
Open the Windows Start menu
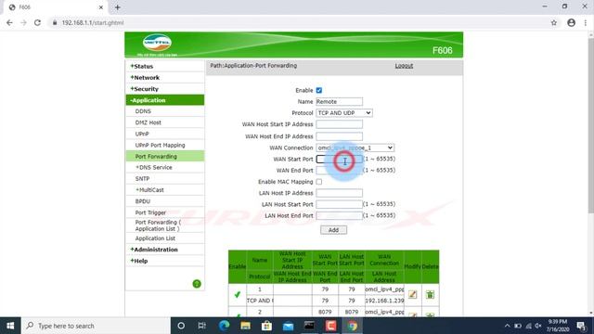(x=10, y=326)
